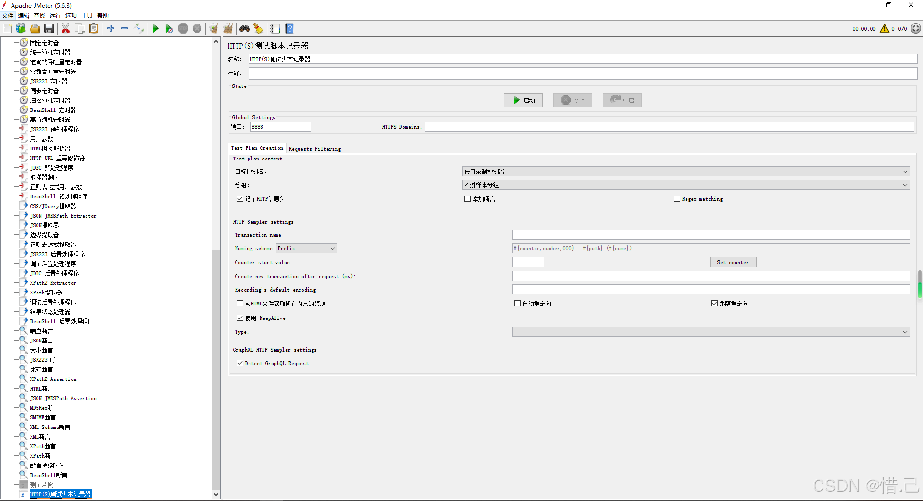Image resolution: width=923 pixels, height=501 pixels.
Task: Click the Transaction name field
Action: pyautogui.click(x=711, y=235)
